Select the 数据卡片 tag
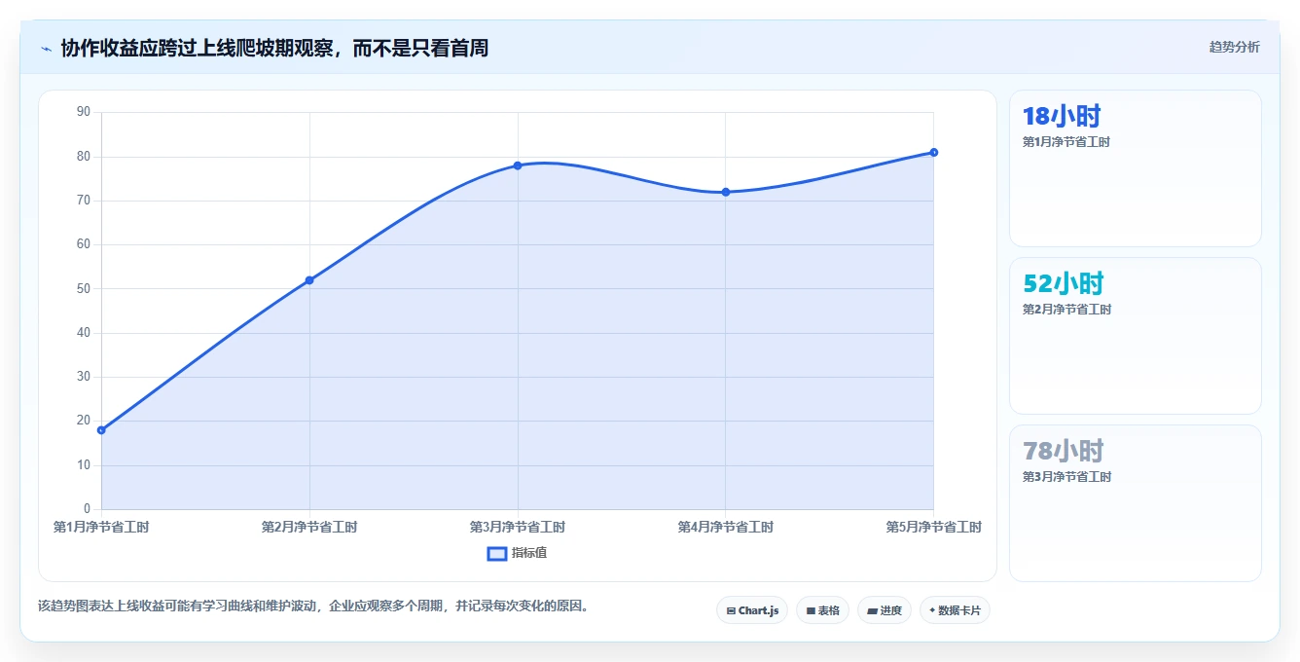1300x662 pixels. (x=955, y=610)
